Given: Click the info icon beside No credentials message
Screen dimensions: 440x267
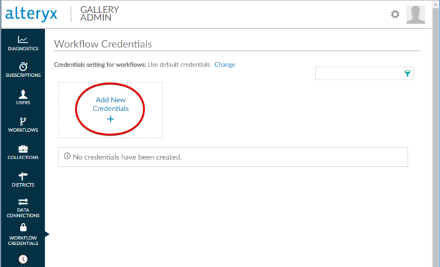Looking at the screenshot, I should point(67,156).
